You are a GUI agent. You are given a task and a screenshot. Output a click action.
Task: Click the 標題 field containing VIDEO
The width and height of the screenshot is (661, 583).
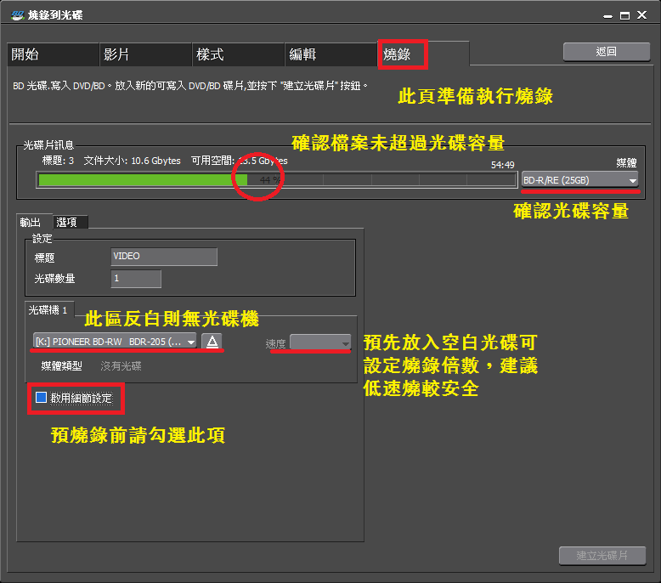coord(164,257)
